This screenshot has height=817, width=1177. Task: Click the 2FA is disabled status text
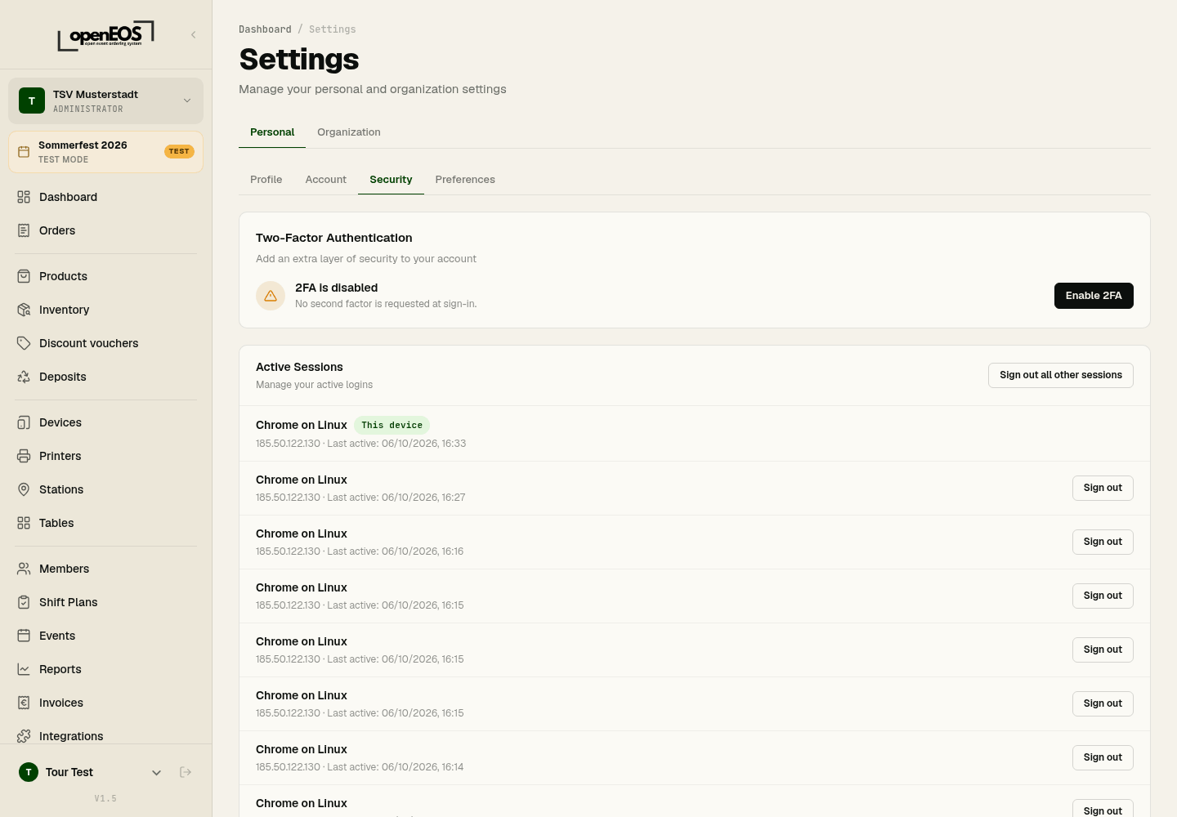pyautogui.click(x=337, y=288)
